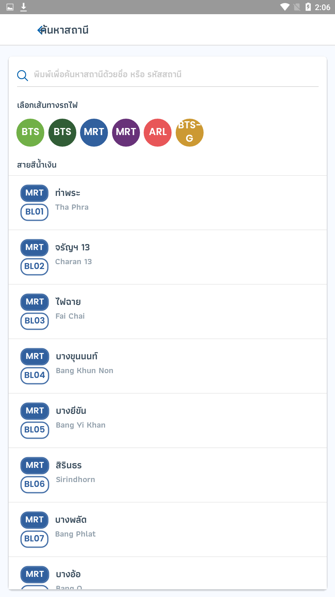Image resolution: width=335 pixels, height=597 pixels.
Task: Select the red ARL line filter circle
Action: pyautogui.click(x=157, y=132)
